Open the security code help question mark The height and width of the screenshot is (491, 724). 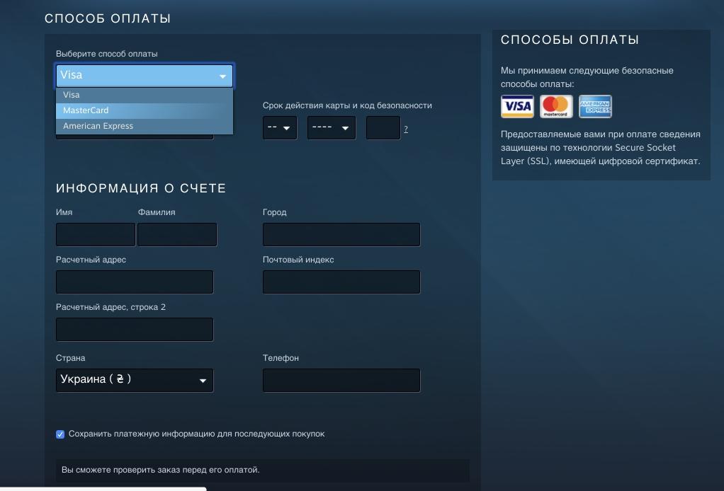406,129
